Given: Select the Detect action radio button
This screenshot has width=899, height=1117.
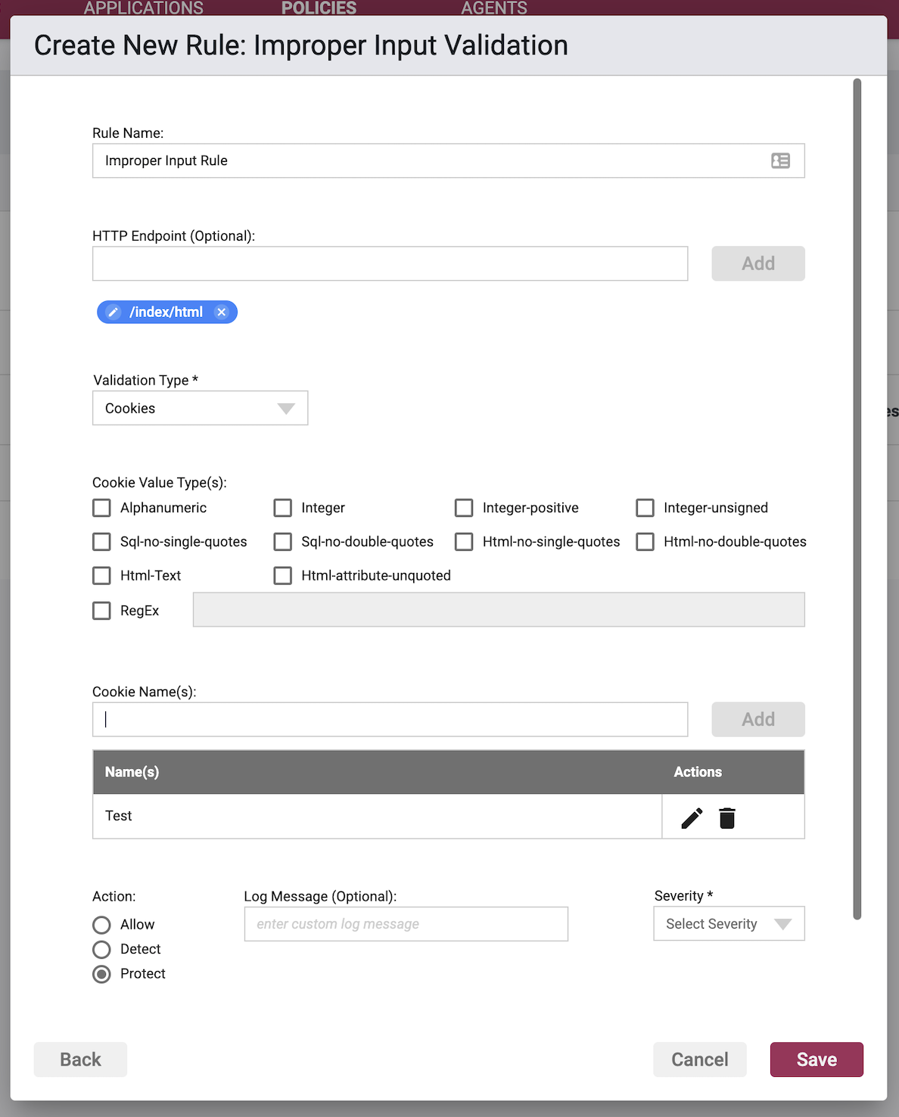Looking at the screenshot, I should (101, 949).
